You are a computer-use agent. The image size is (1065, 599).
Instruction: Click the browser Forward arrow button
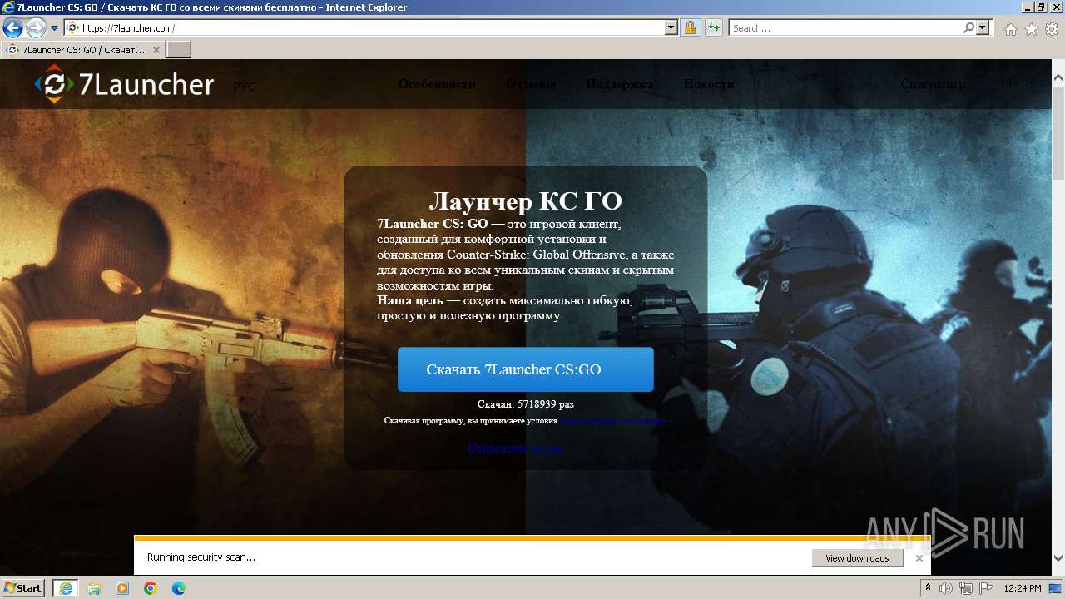pos(36,28)
